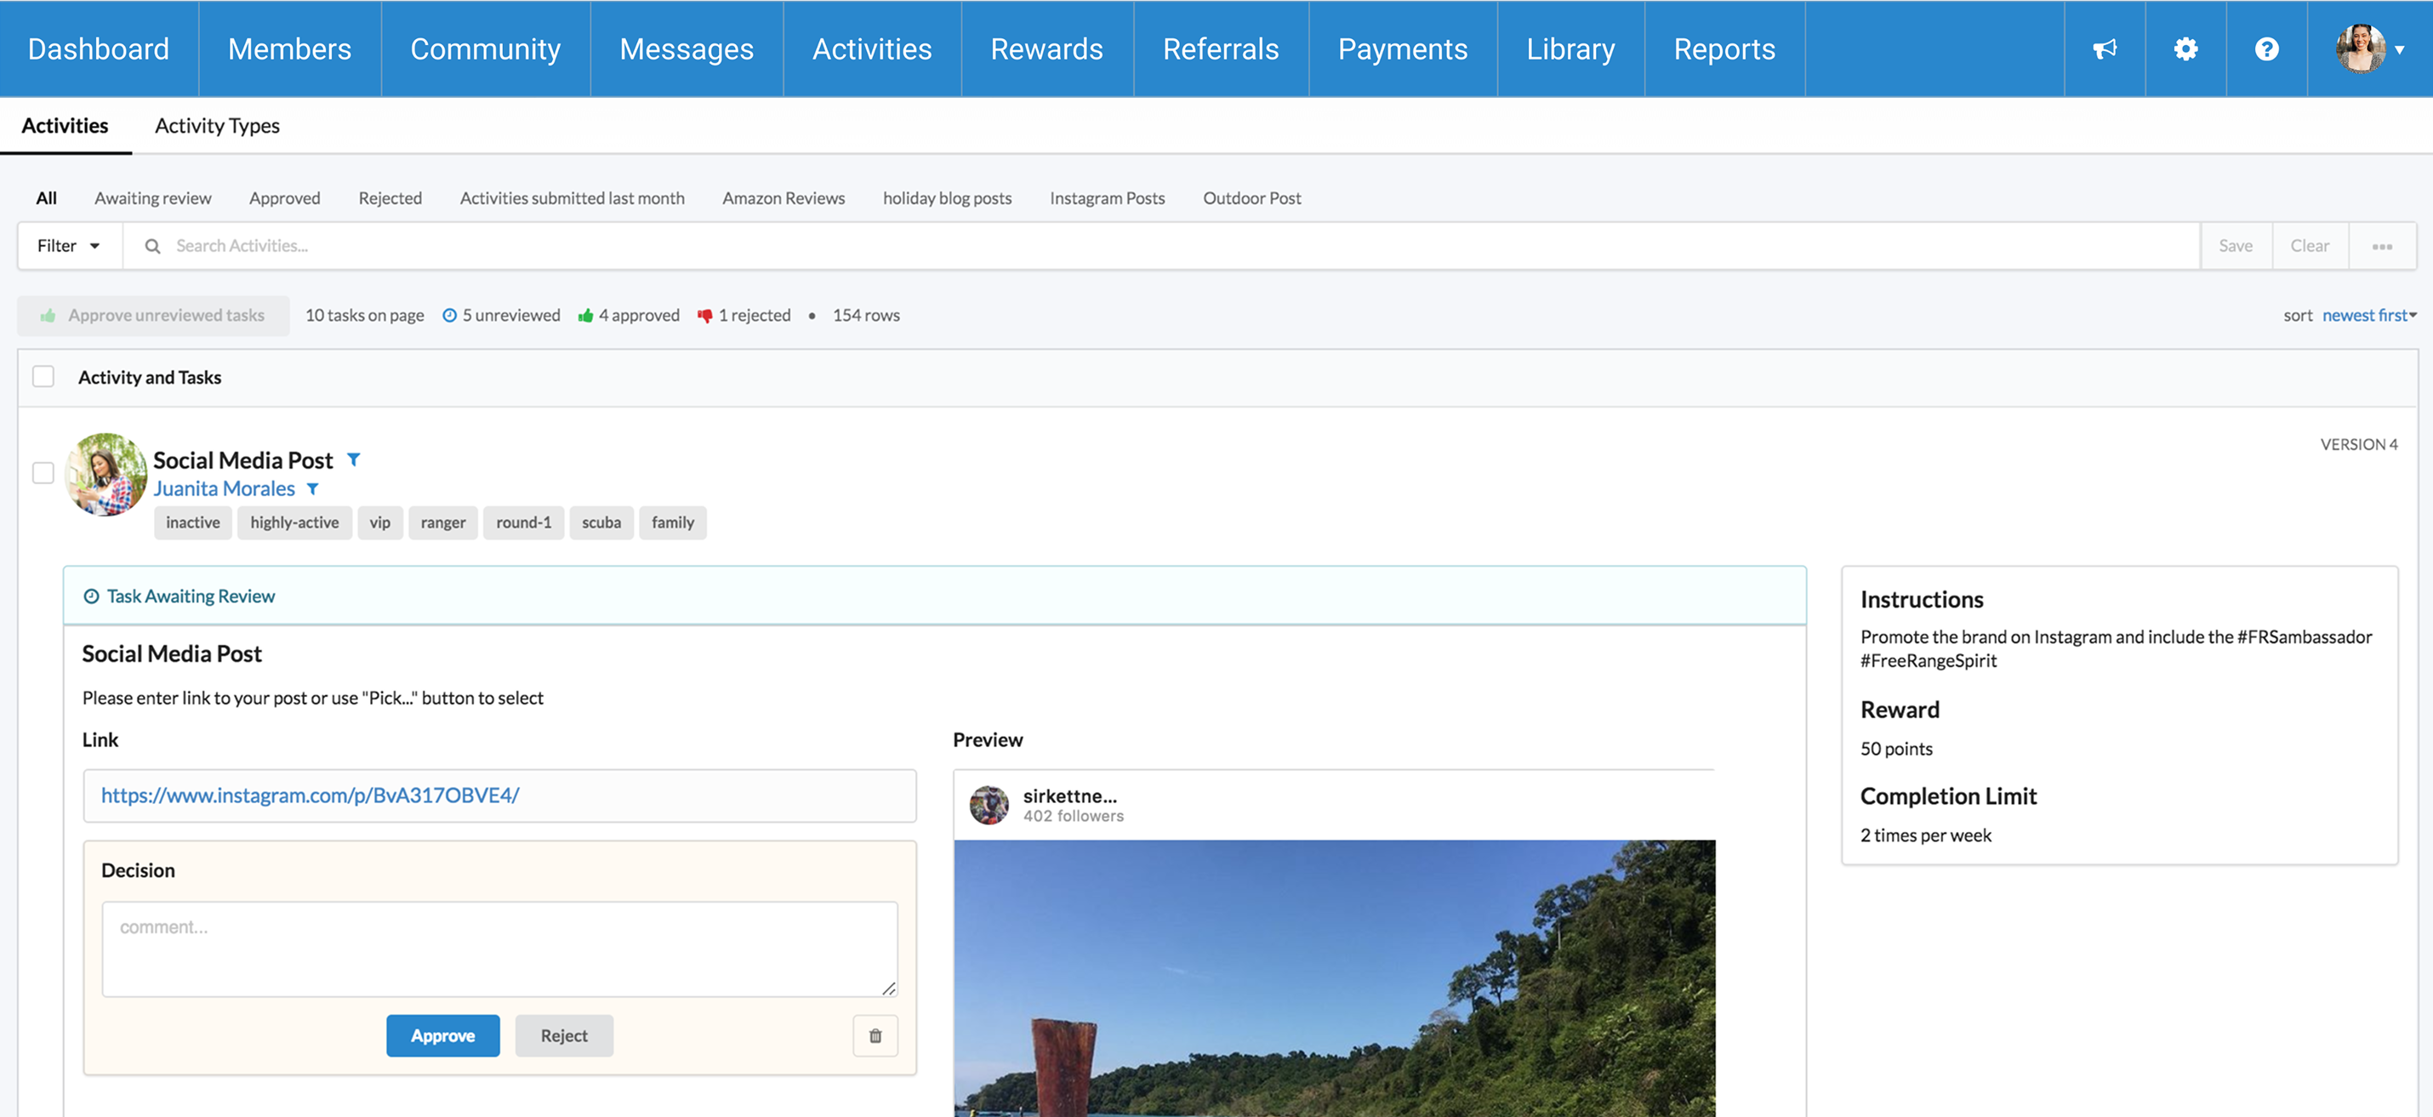
Task: Click into the decision comment box
Action: click(499, 948)
